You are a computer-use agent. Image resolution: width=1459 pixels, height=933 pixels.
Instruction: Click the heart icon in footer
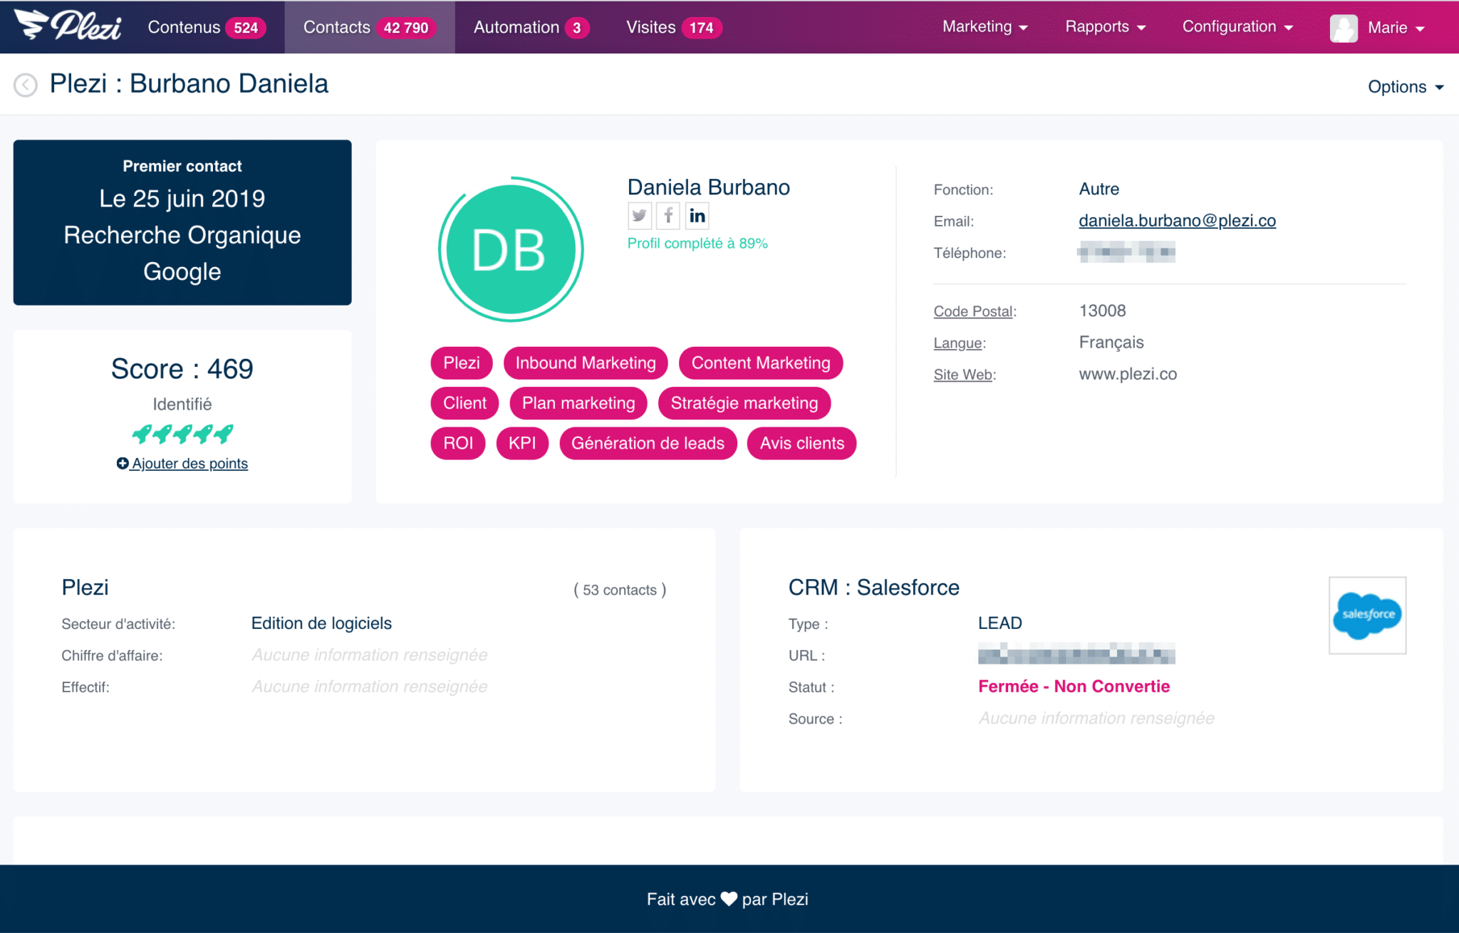click(x=729, y=899)
